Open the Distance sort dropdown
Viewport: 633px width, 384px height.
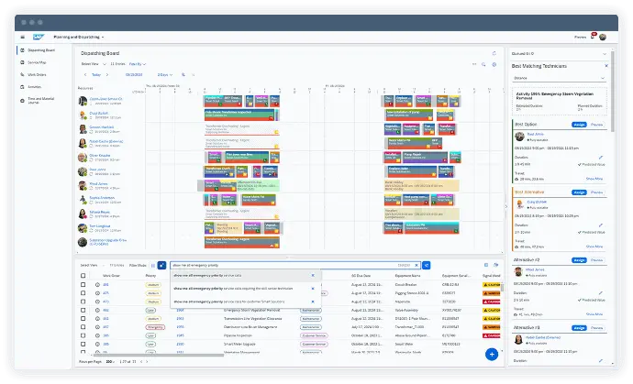click(x=559, y=78)
